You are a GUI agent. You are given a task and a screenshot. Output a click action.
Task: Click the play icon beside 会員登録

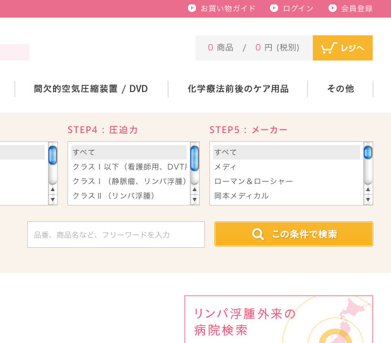click(332, 8)
